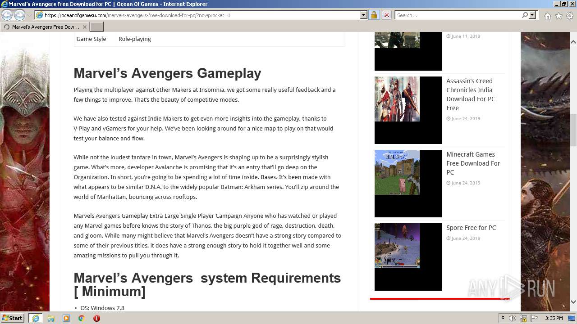Click the OS: Windows 7,8 list item
Image resolution: width=577 pixels, height=324 pixels.
pos(102,308)
